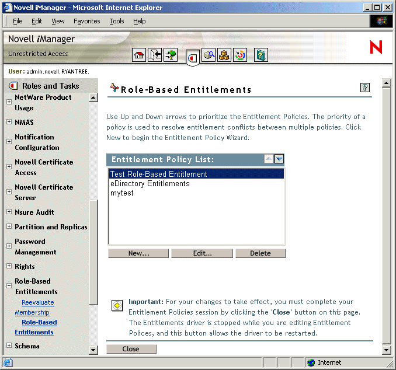Expand Novell Certificate Access role

(x=9, y=166)
